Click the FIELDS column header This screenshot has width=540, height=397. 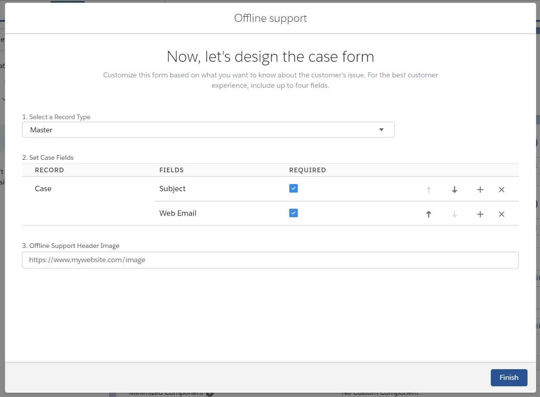pyautogui.click(x=172, y=170)
